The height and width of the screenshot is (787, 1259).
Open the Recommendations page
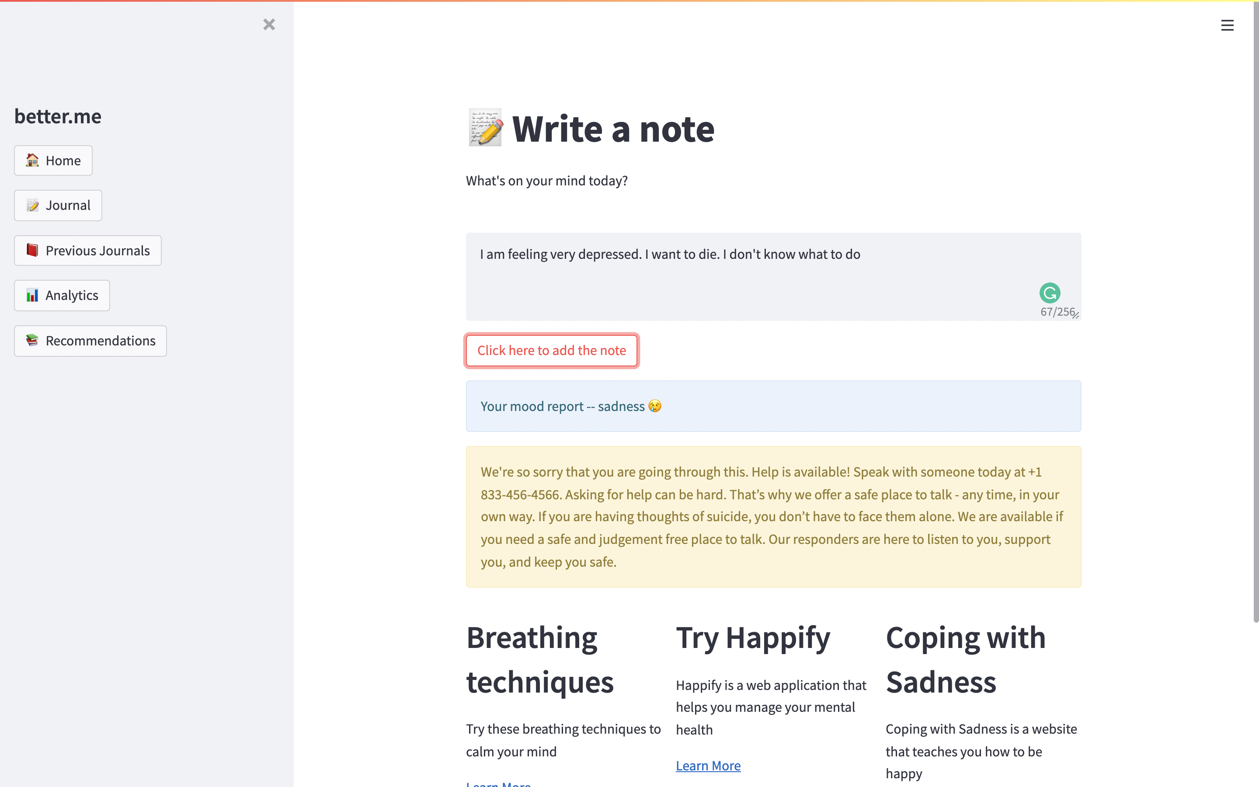pyautogui.click(x=101, y=341)
